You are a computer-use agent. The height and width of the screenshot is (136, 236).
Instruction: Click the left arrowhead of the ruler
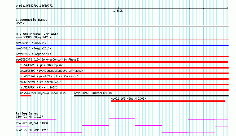click(x=17, y=8)
